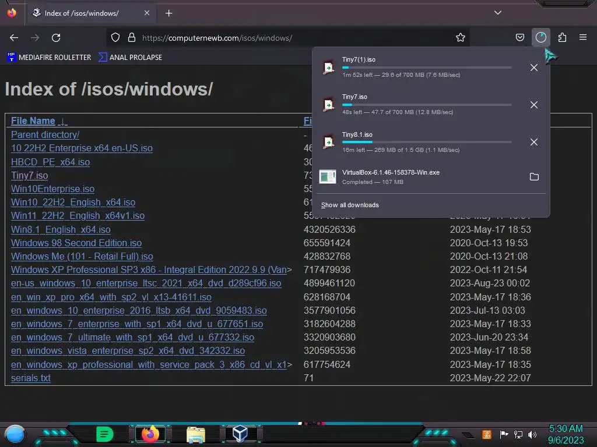Bookmark this page with the star

coord(461,38)
